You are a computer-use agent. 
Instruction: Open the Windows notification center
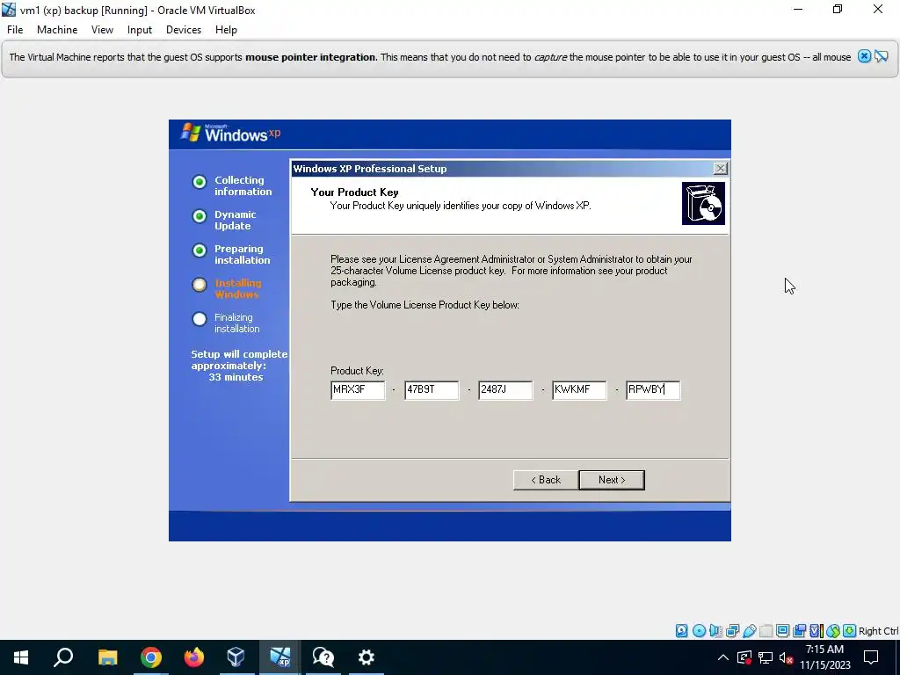871,657
